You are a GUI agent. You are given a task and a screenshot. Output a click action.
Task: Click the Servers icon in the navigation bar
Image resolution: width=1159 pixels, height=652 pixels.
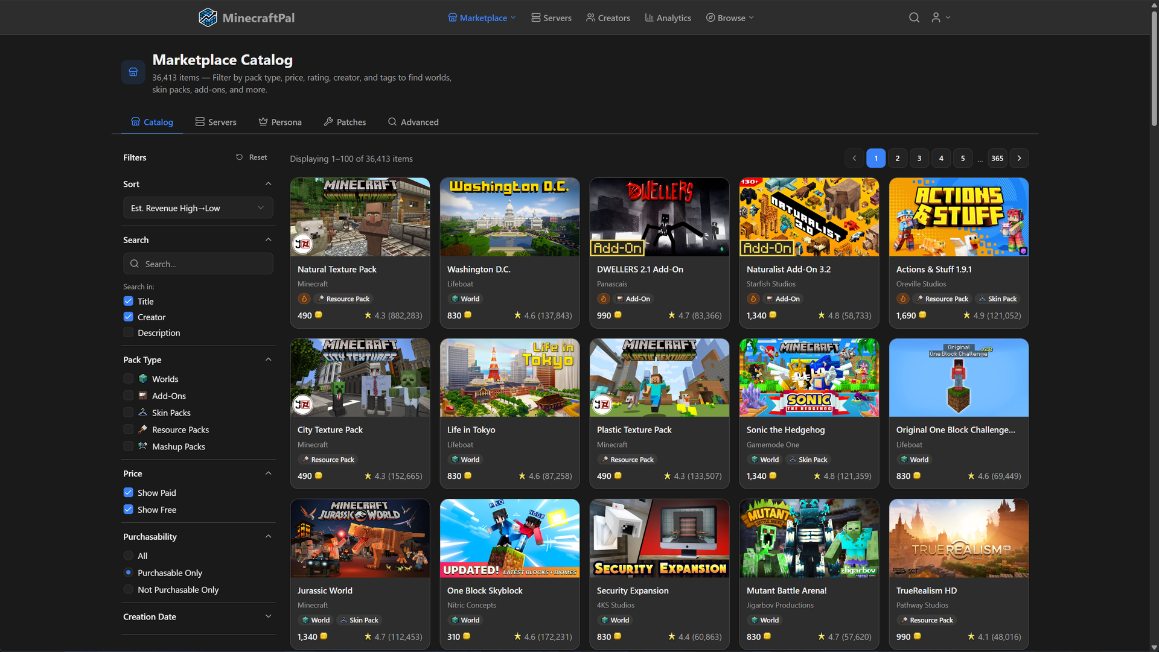(535, 17)
